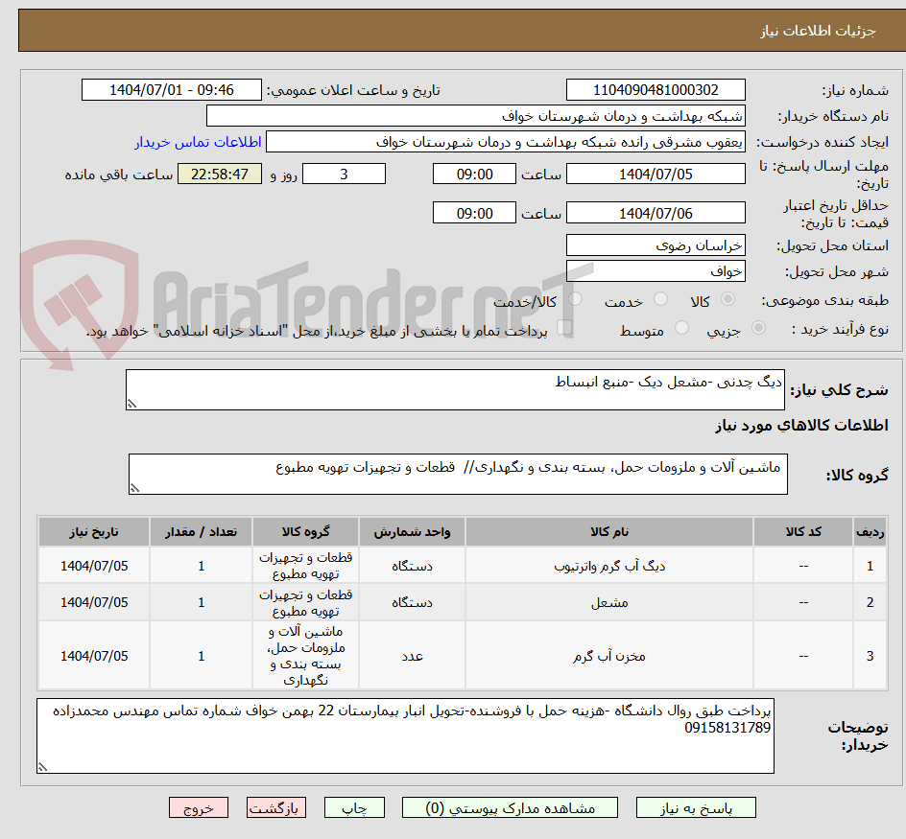
Task: Select the خدمت radio button
Action: (659, 298)
